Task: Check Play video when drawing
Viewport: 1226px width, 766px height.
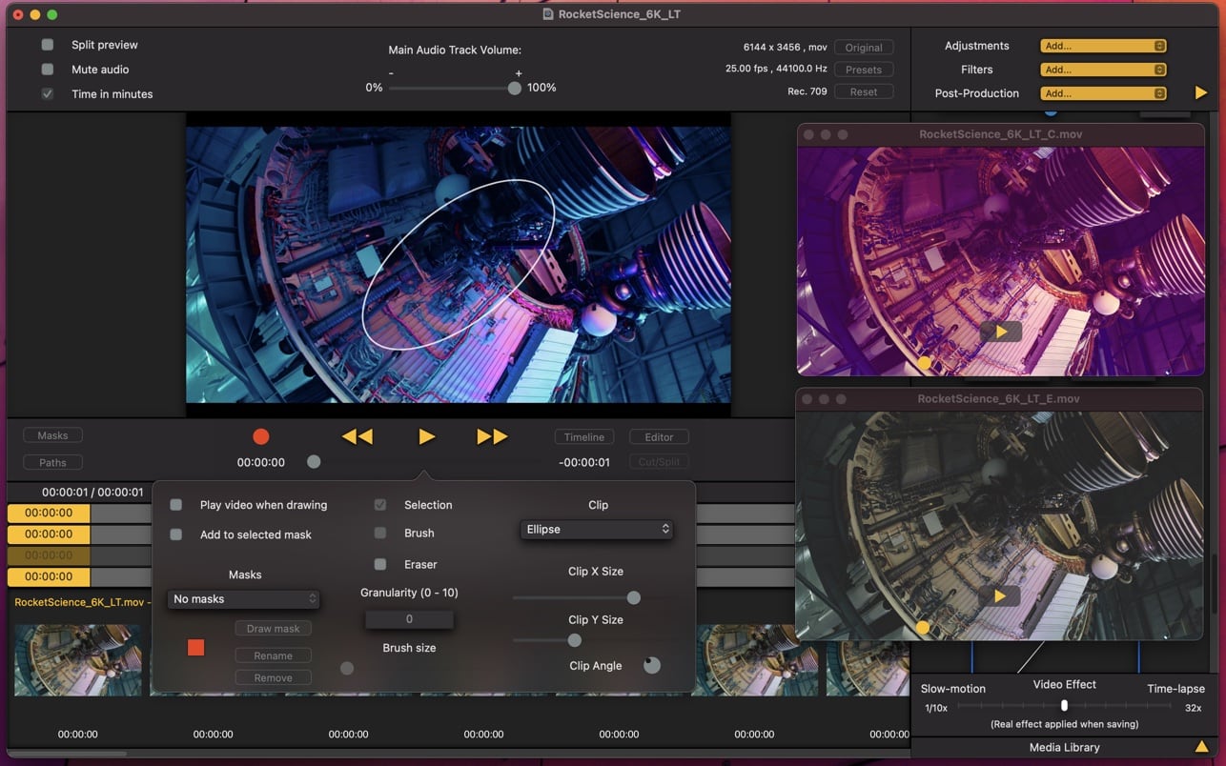Action: 176,505
